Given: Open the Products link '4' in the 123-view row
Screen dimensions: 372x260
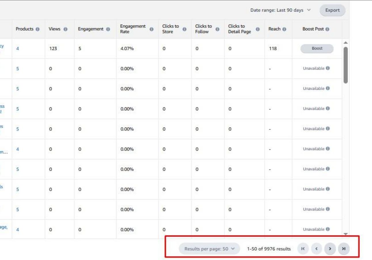Looking at the screenshot, I should click(x=18, y=49).
